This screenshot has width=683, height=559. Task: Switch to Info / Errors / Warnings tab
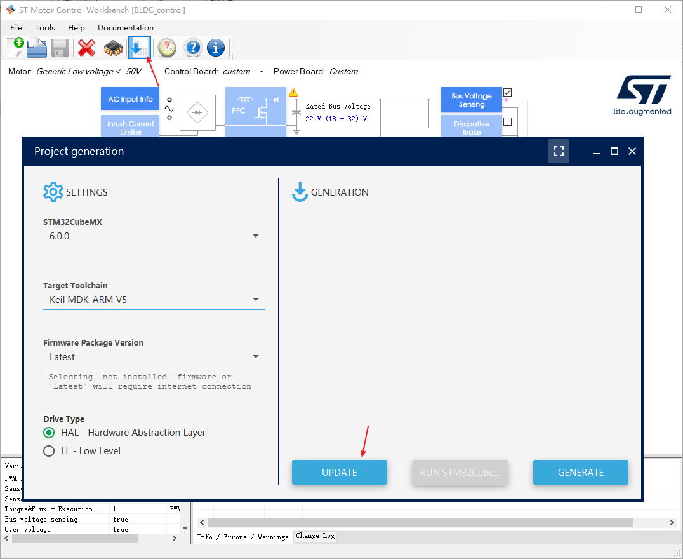coord(242,537)
